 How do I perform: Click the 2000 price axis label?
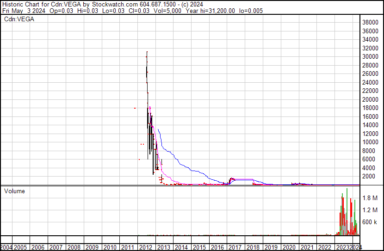(370, 176)
